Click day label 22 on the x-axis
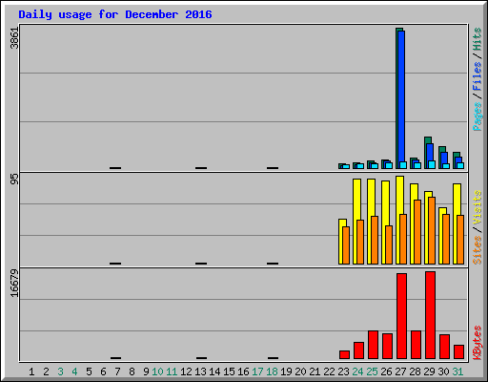The image size is (488, 382). [329, 371]
